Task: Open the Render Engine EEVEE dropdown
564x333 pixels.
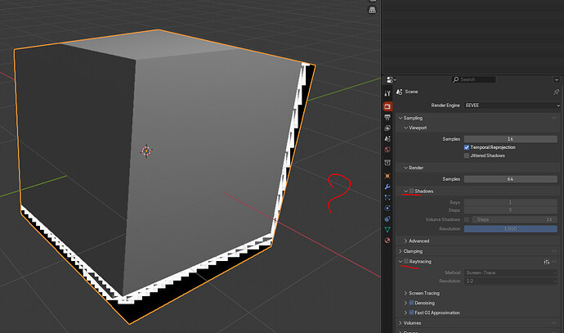Action: point(513,106)
